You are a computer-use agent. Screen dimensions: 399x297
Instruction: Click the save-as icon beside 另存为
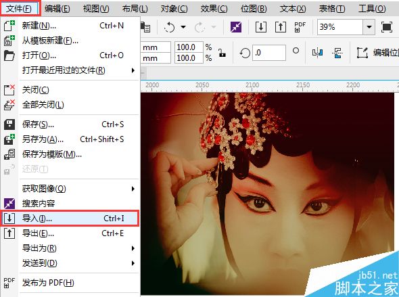[9, 139]
